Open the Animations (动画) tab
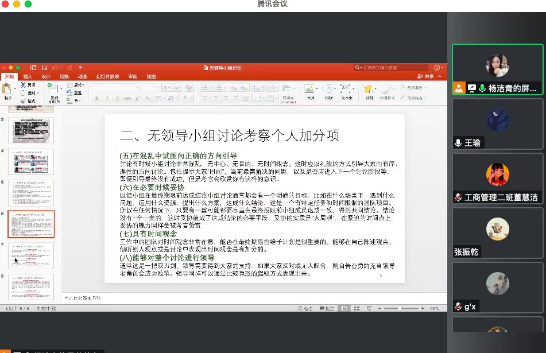Viewport: 546px width, 353px height. click(83, 76)
